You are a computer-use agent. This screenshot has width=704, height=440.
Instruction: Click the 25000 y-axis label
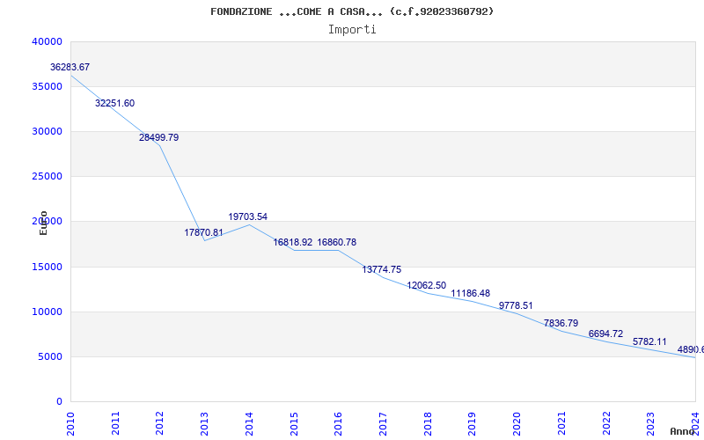tap(47, 177)
